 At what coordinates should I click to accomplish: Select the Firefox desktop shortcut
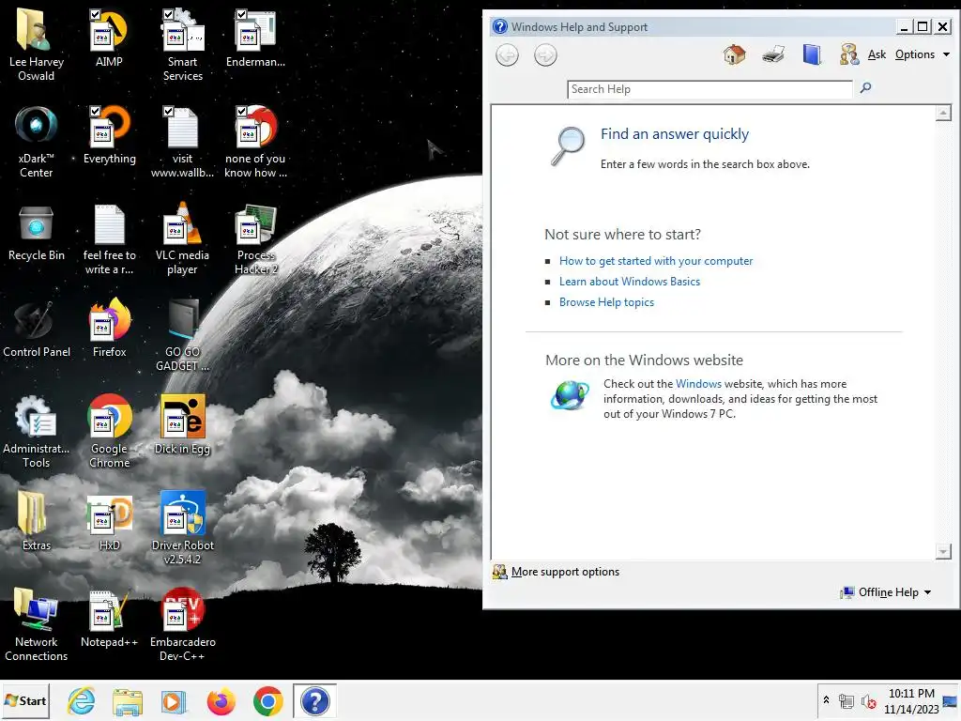tap(109, 328)
